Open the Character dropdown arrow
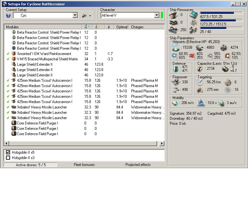Screen dimensions: 248x220 [x=157, y=15]
